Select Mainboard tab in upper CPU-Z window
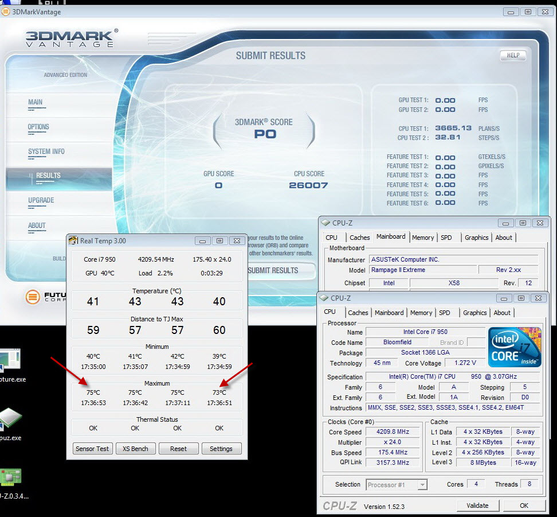 (391, 236)
